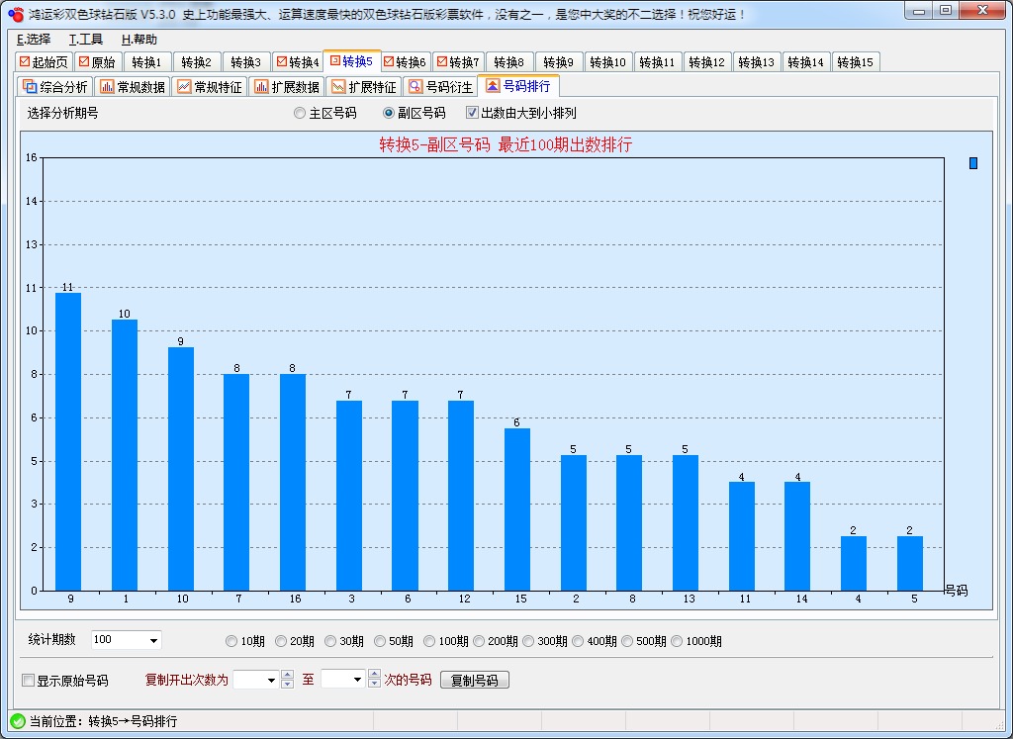
Task: Enable the 显示原始号码 checkbox
Action: pos(26,680)
